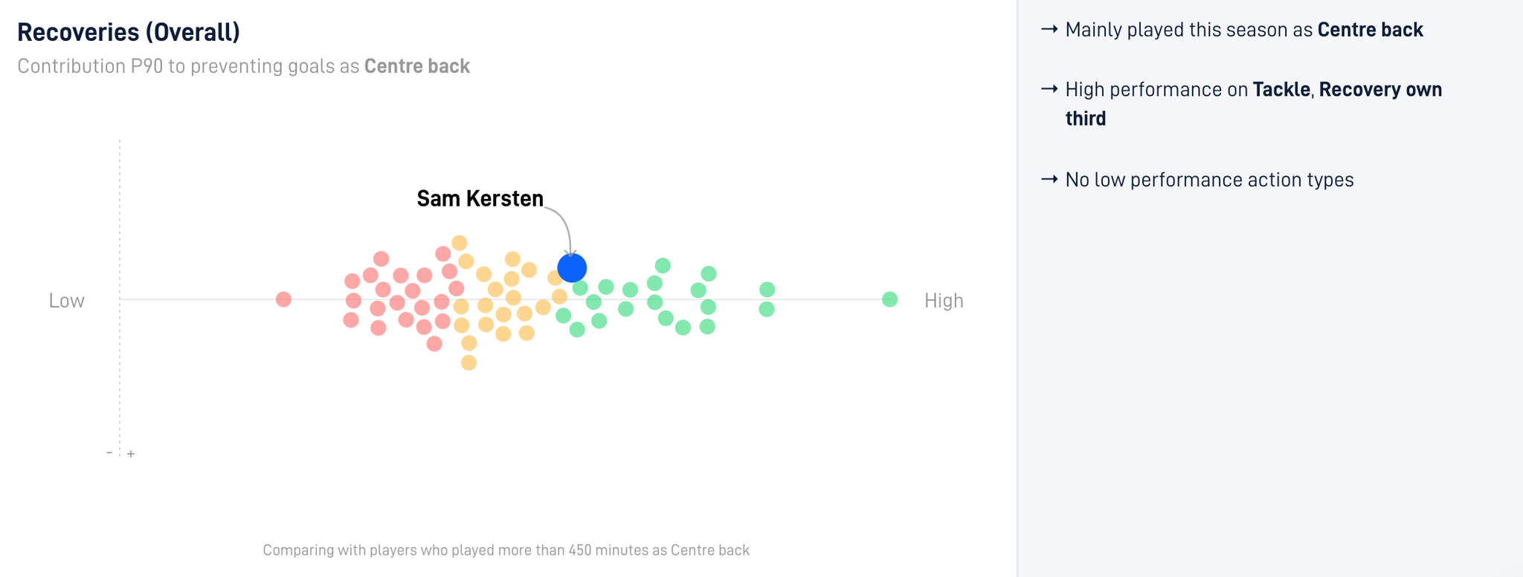Viewport: 1523px width, 577px height.
Task: Click the Recoveries (Overall) heading
Action: point(129,32)
